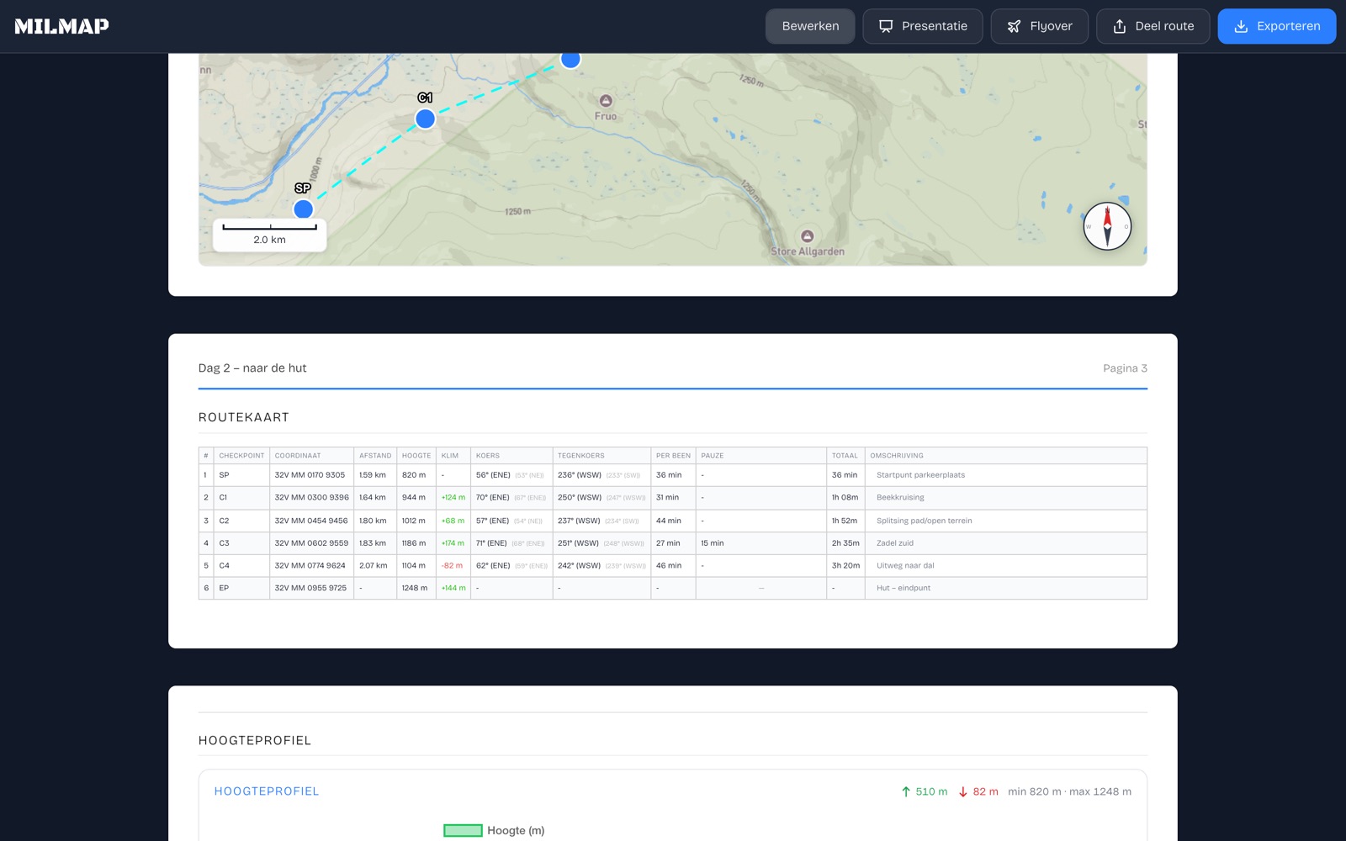
Task: Select the C1 checkpoint marker on map
Action: point(426,119)
